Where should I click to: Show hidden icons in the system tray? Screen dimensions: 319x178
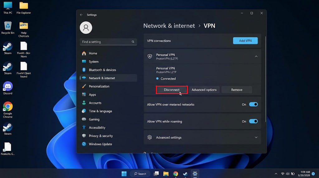coord(276,174)
